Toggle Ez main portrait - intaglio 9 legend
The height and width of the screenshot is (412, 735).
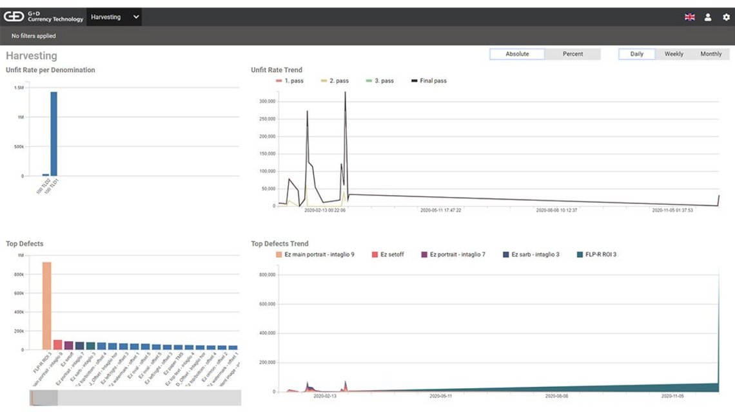coord(315,255)
